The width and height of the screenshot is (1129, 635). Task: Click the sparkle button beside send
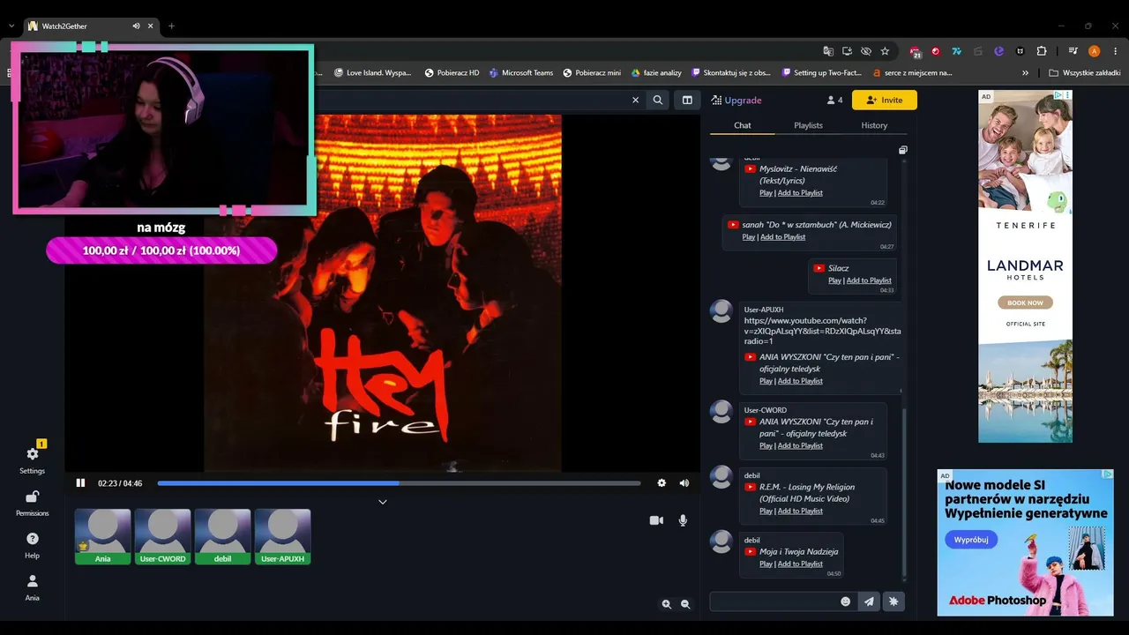coord(893,601)
